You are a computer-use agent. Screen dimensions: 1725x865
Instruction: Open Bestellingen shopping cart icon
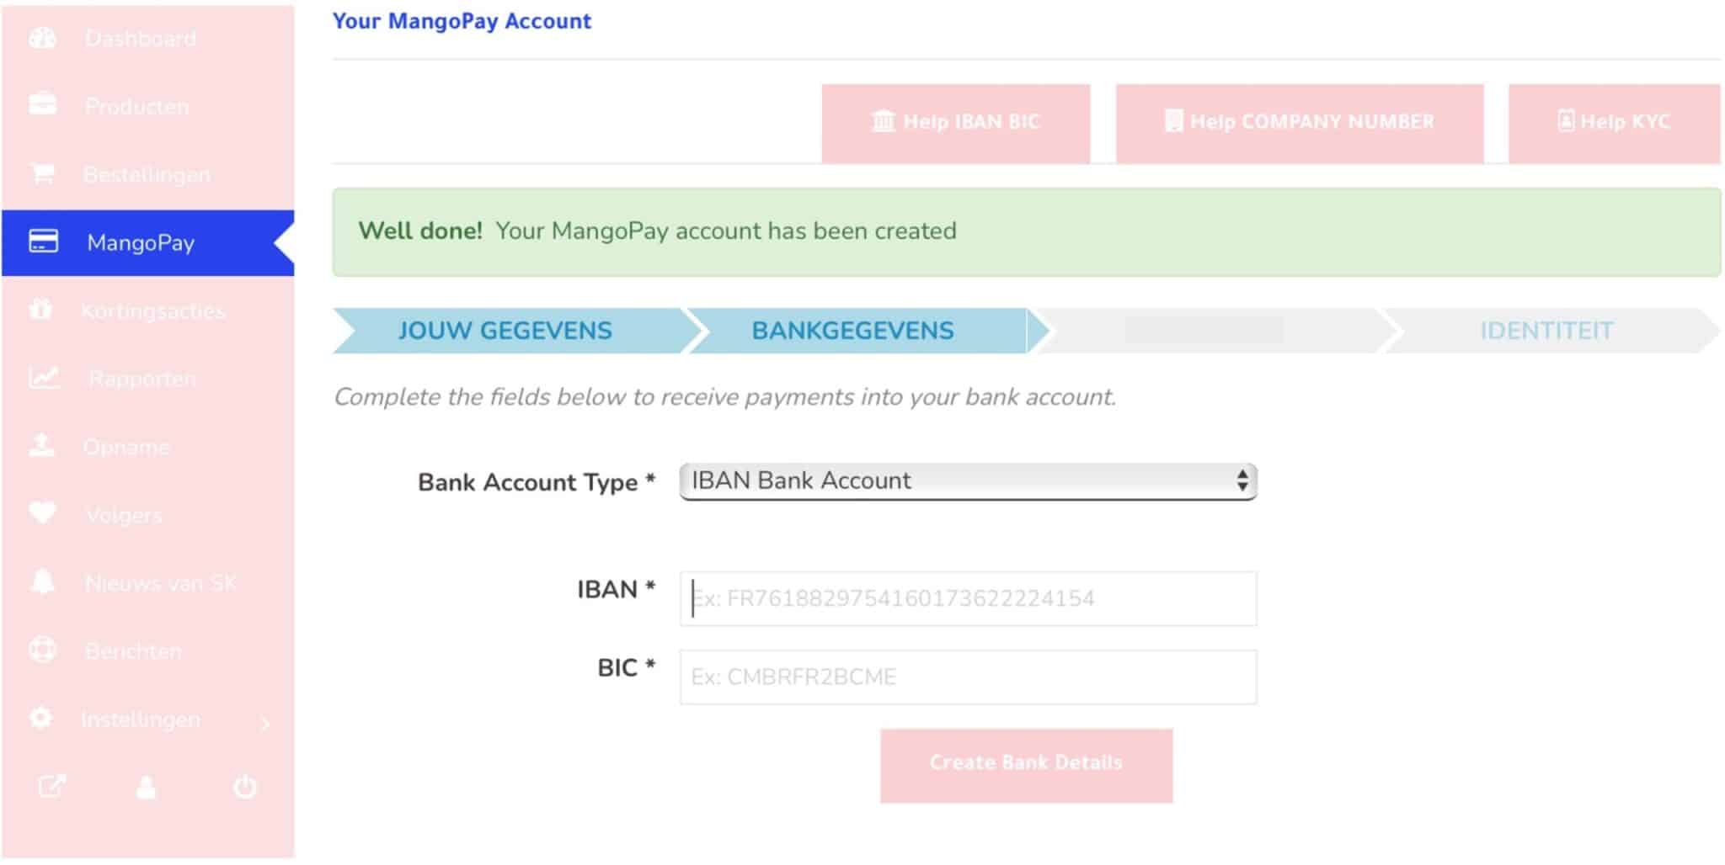pyautogui.click(x=42, y=173)
